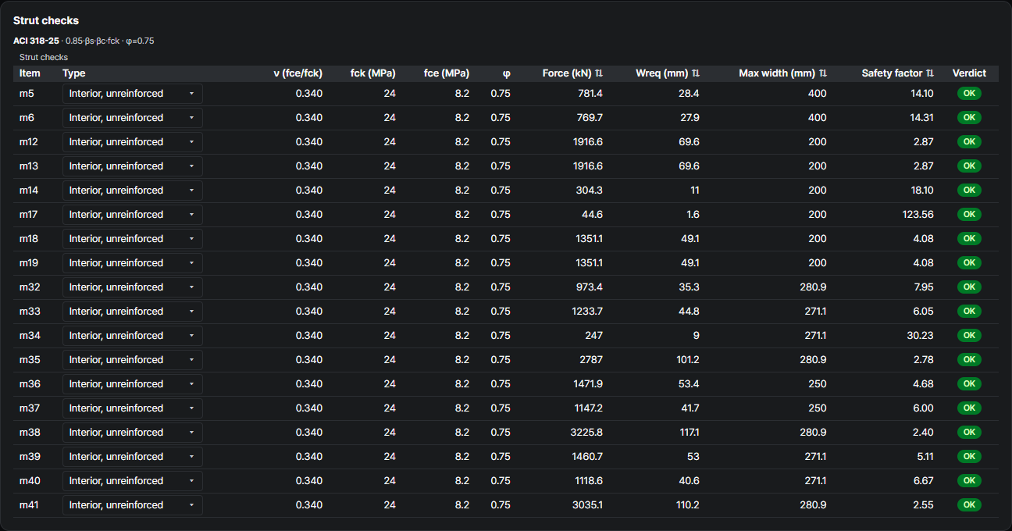Change strut type for row m38
The image size is (1012, 531).
(x=133, y=433)
